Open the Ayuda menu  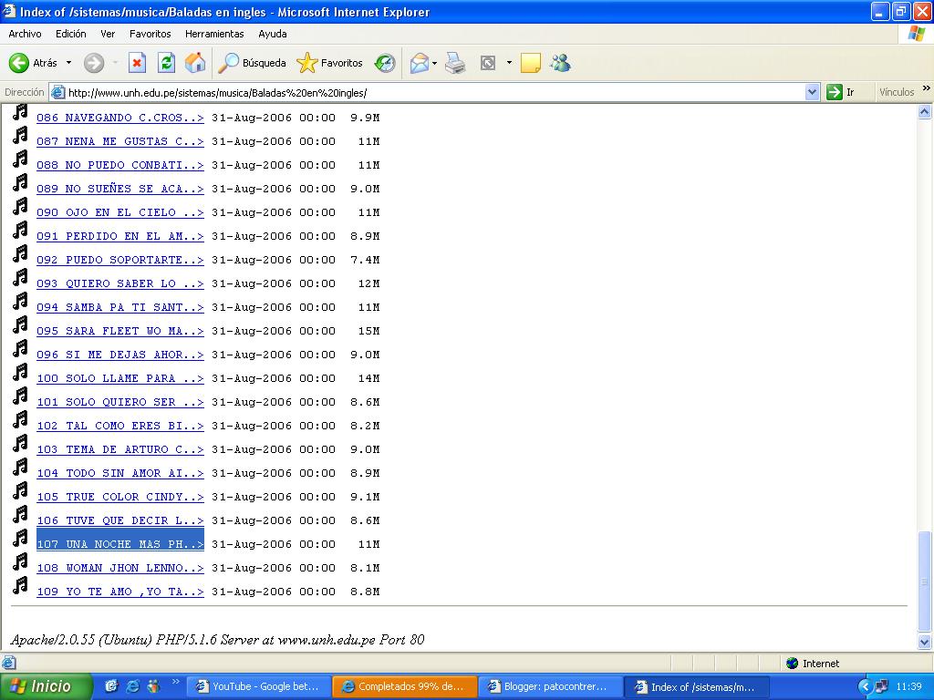coord(272,34)
